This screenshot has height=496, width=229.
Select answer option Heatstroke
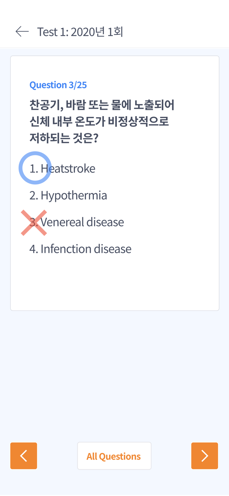coord(68,168)
